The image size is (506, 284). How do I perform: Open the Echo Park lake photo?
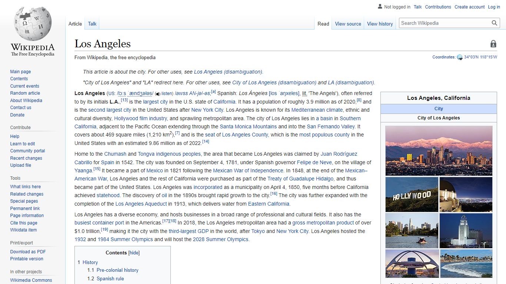pos(412,230)
